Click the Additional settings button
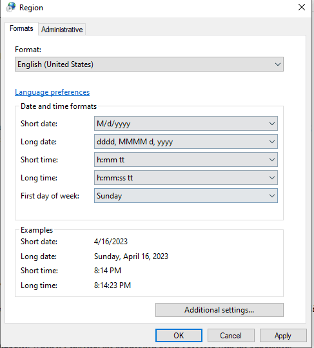314x348 pixels. pyautogui.click(x=219, y=310)
